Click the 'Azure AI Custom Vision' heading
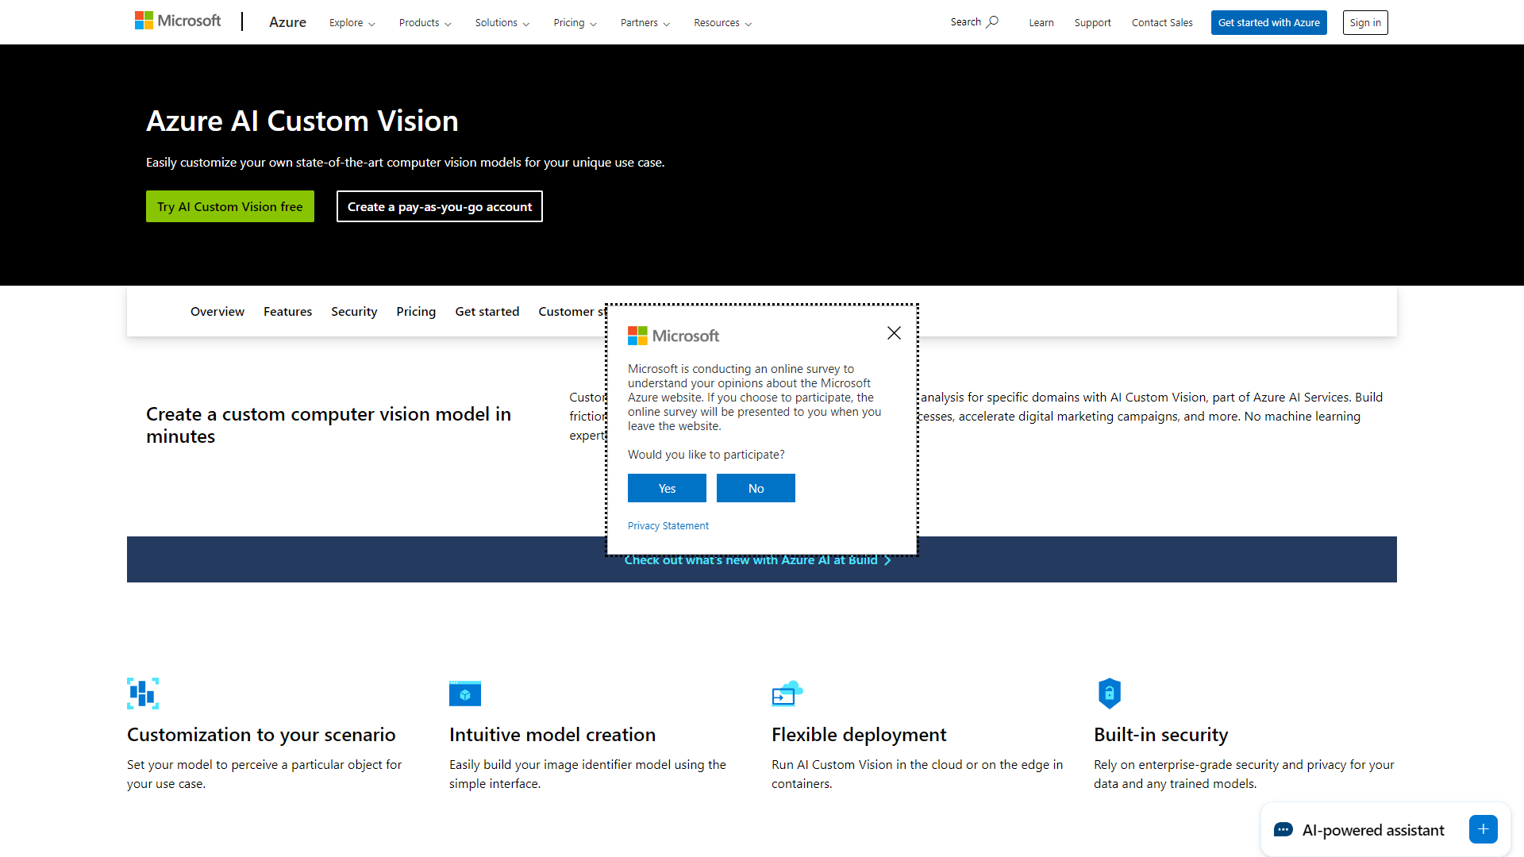1524x857 pixels. coord(302,121)
